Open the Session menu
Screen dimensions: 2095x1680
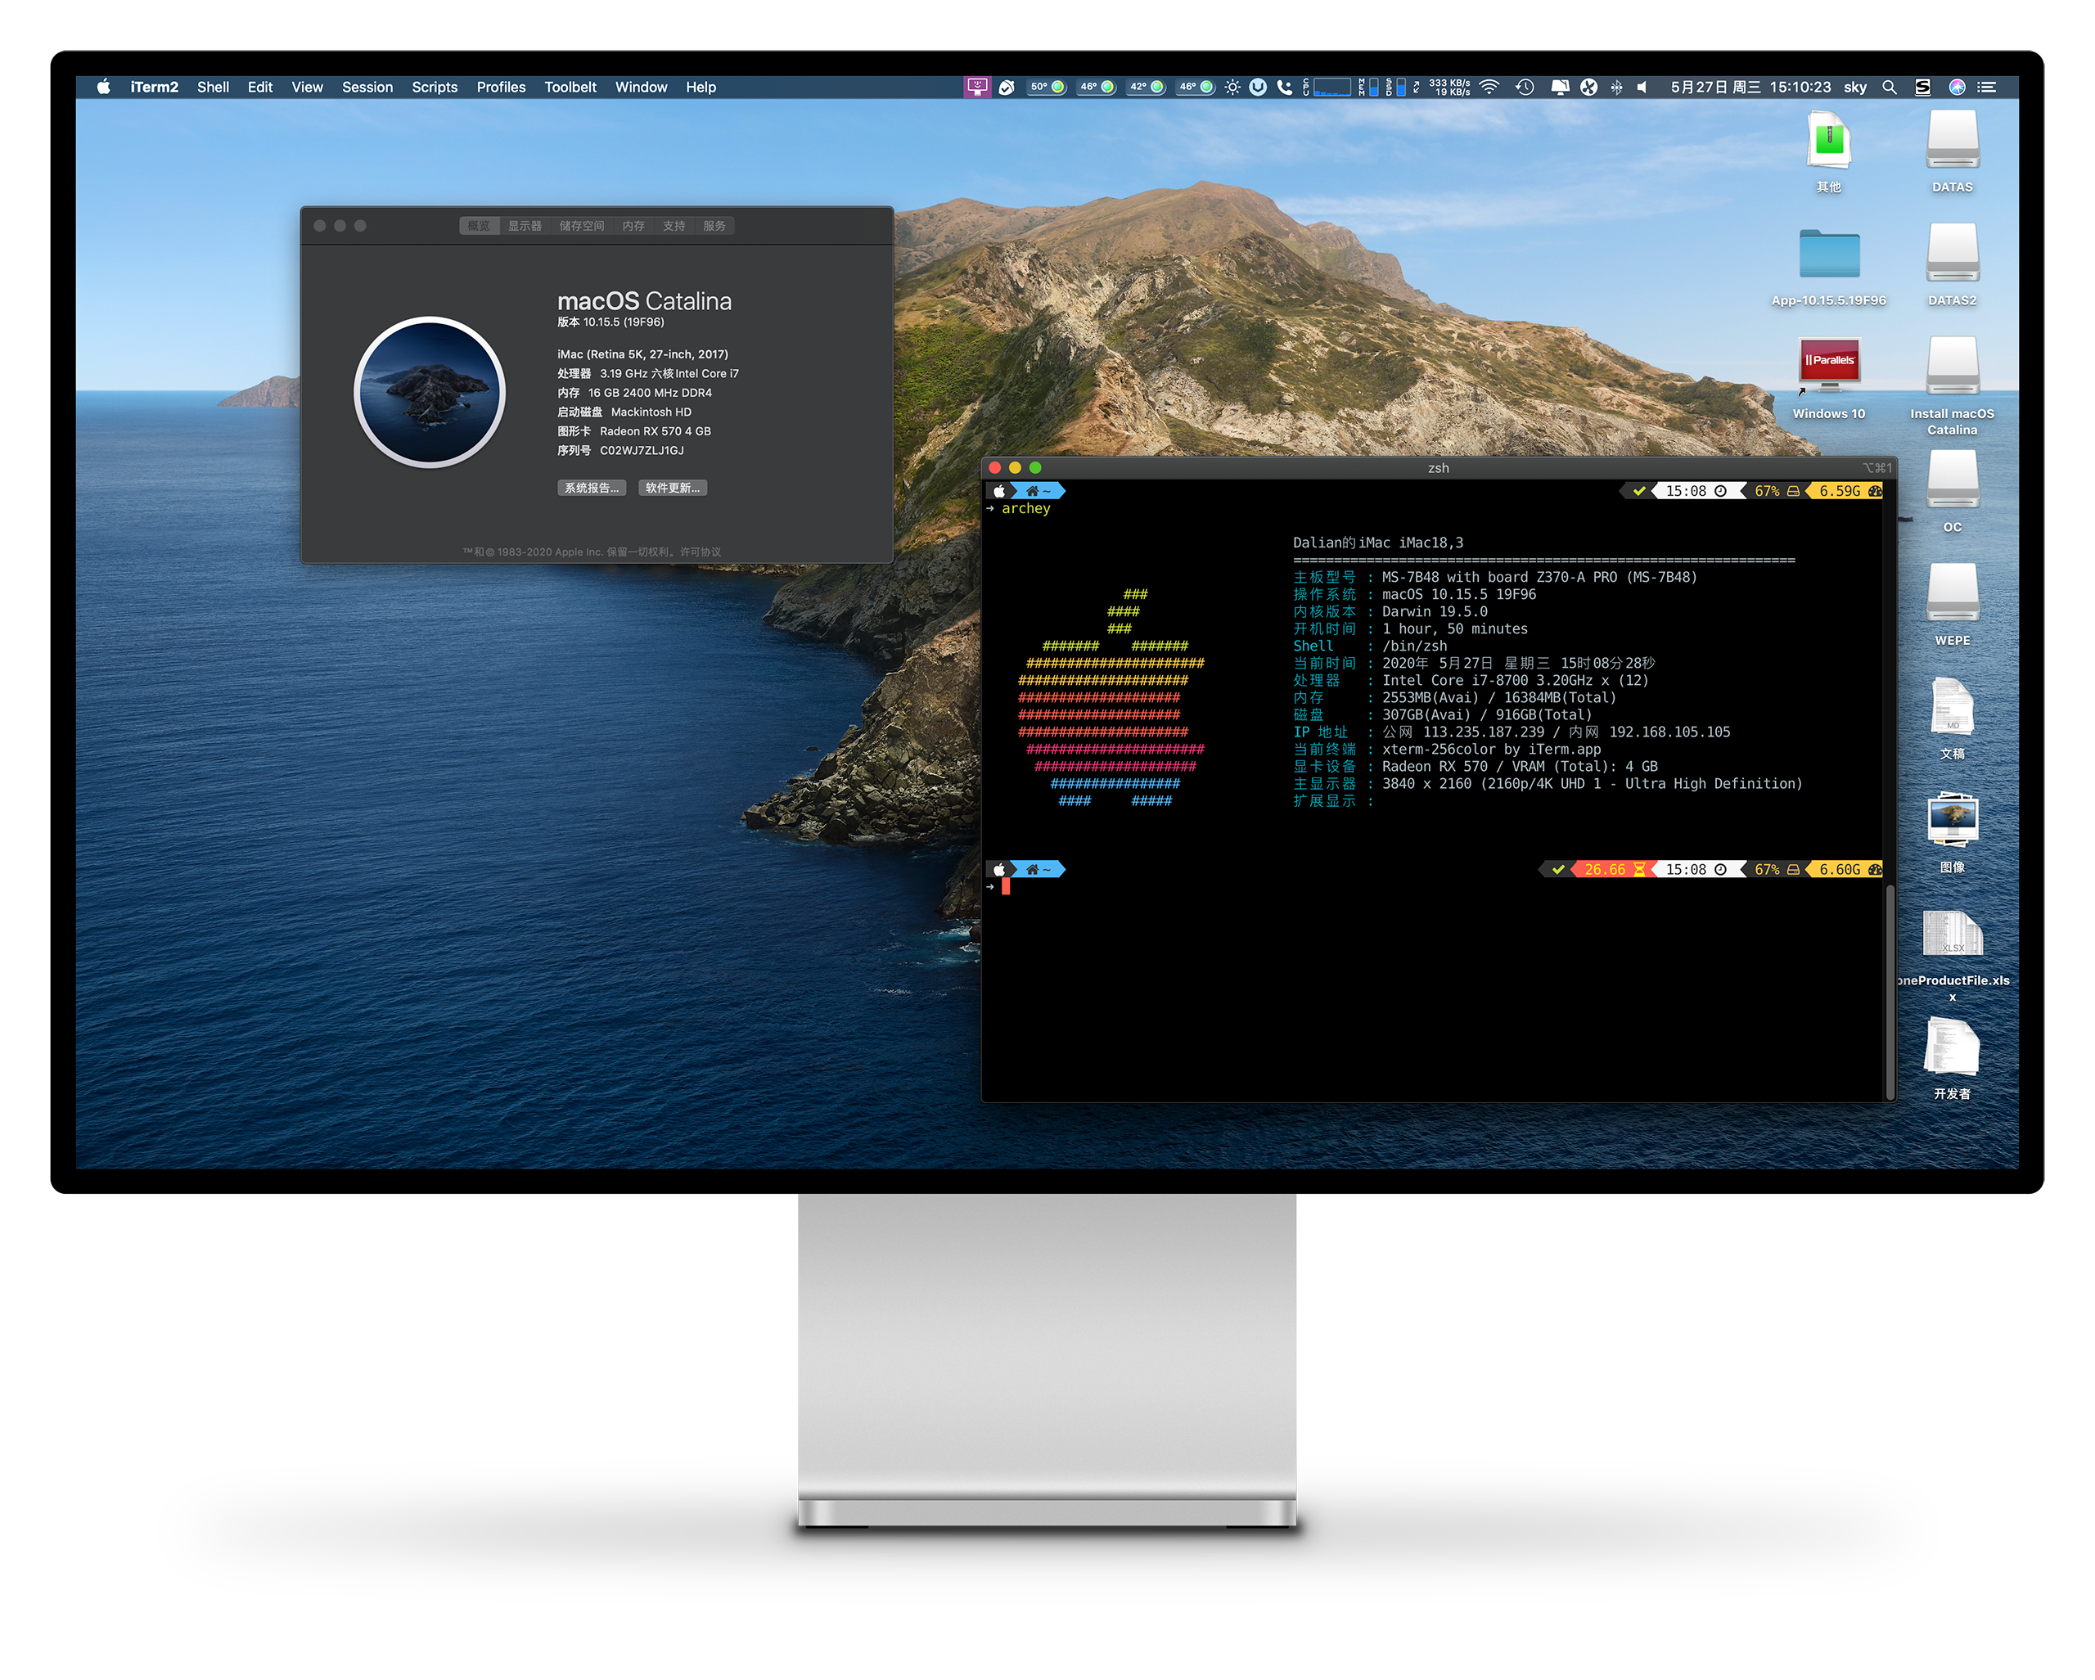pyautogui.click(x=367, y=88)
